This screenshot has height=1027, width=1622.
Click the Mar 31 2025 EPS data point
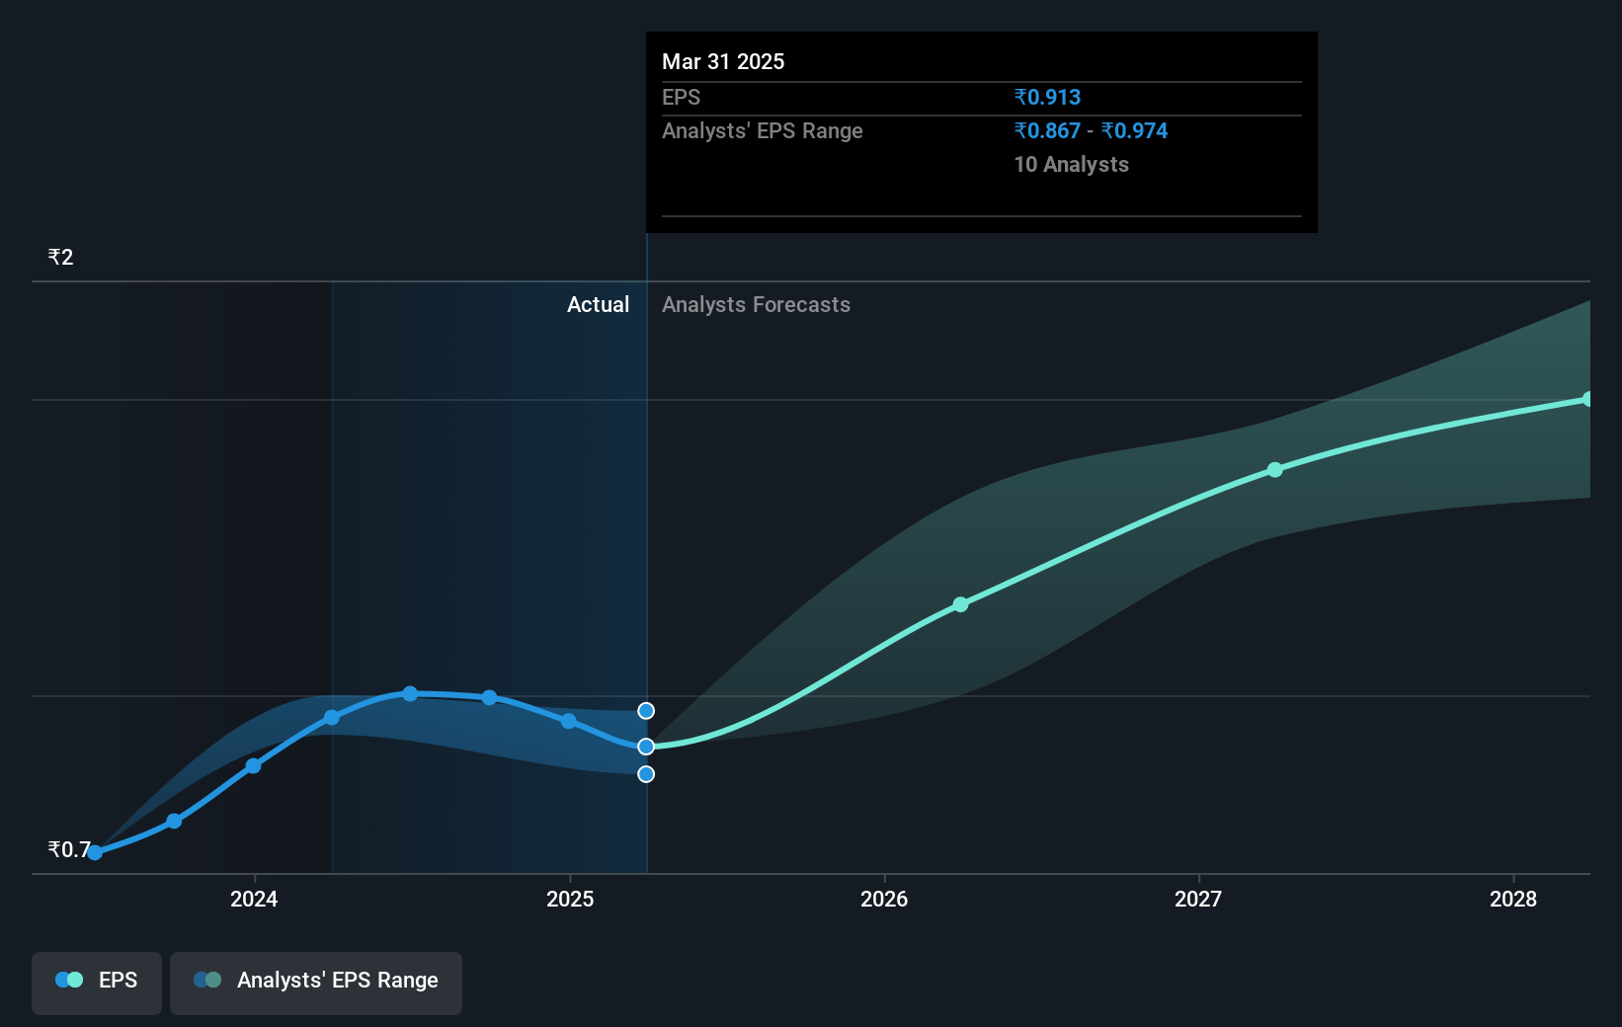click(646, 747)
